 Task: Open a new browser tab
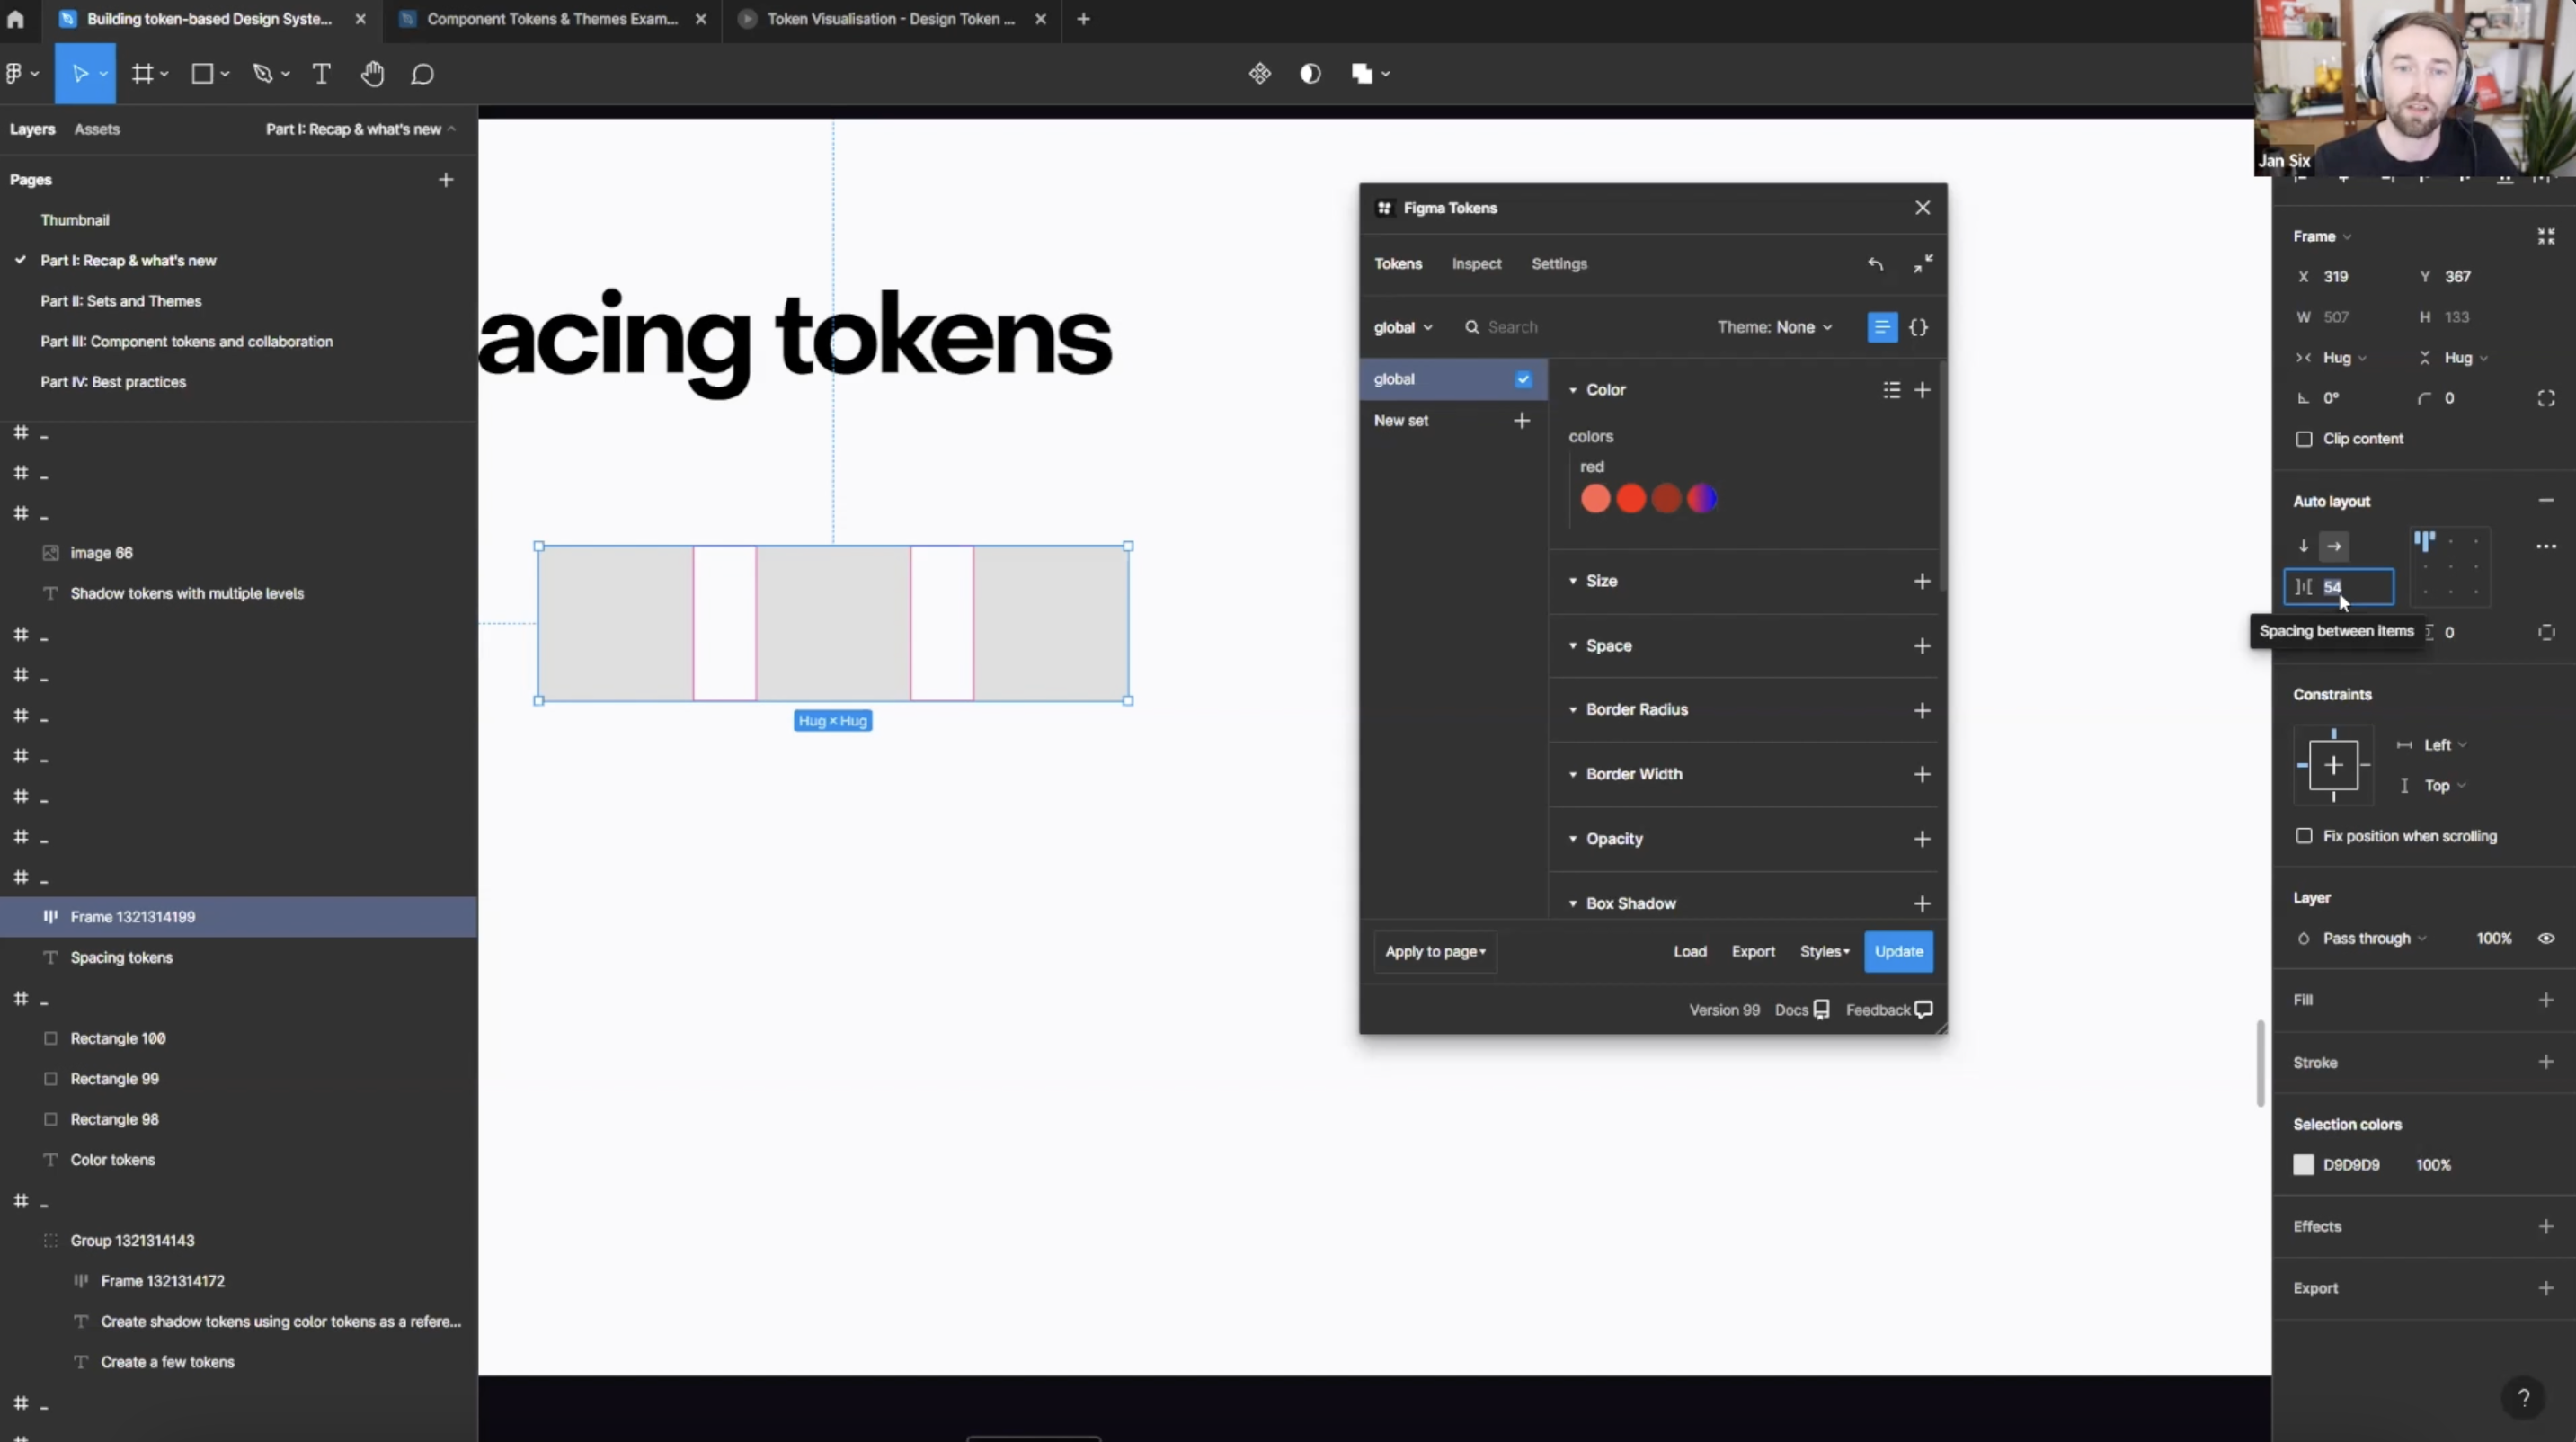(x=1083, y=19)
